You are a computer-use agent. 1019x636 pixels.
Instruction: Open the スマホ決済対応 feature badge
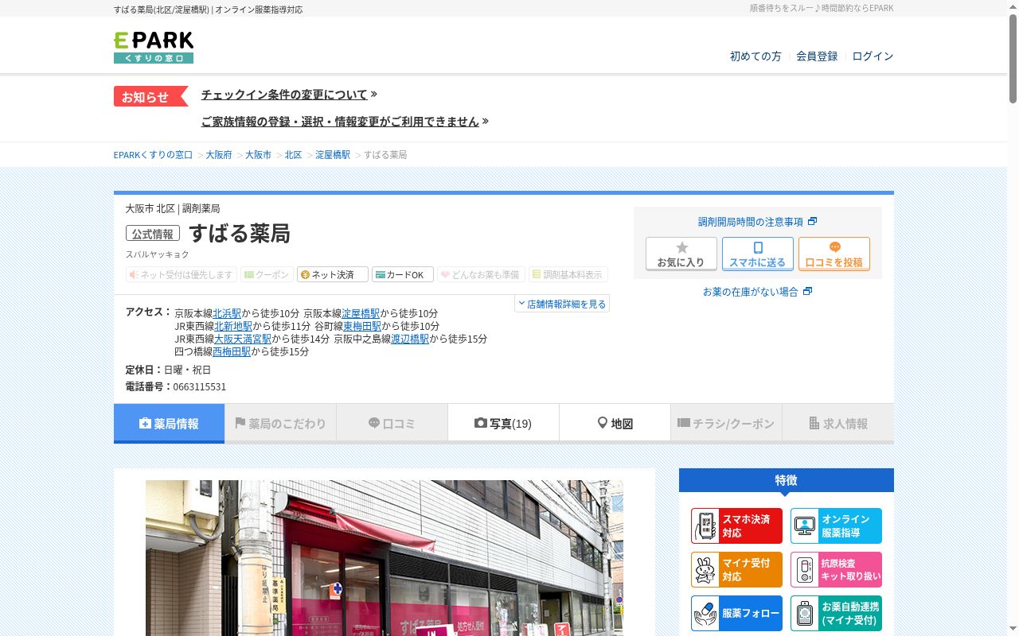coord(736,525)
